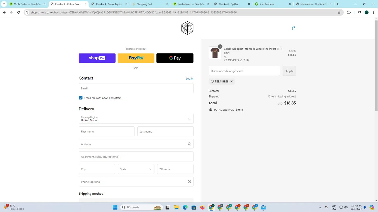Image resolution: width=378 pixels, height=212 pixels.
Task: Open the phone number help icon
Action: pos(189,182)
